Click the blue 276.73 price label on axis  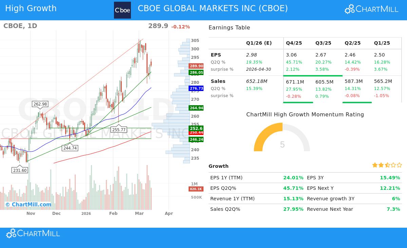196,88
